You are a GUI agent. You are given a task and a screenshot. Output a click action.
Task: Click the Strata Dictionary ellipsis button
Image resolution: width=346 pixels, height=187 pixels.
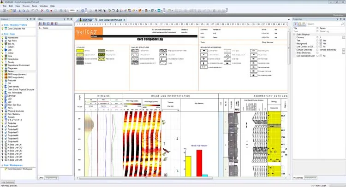pyautogui.click(x=344, y=53)
